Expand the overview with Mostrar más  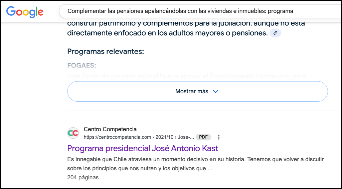pos(197,91)
